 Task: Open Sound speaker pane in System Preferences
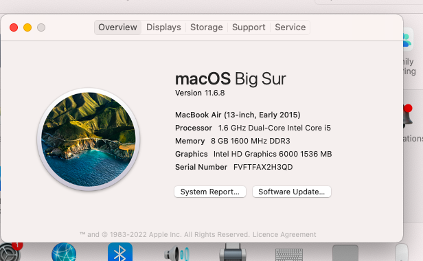coord(176,253)
